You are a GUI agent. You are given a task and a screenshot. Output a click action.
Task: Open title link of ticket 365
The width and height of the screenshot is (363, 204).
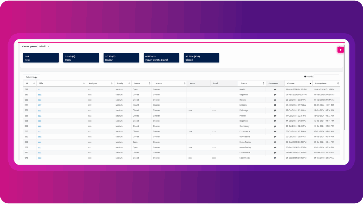coord(40,131)
